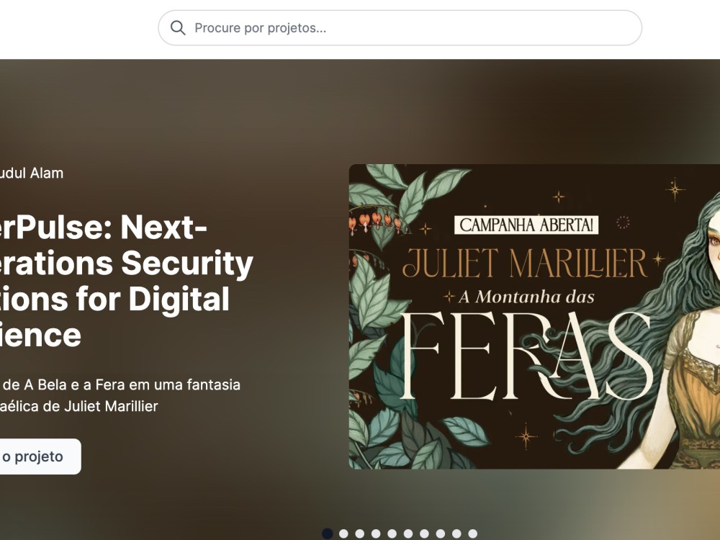Jump to the second carousel slide dot
Viewport: 720px width, 540px height.
(343, 534)
